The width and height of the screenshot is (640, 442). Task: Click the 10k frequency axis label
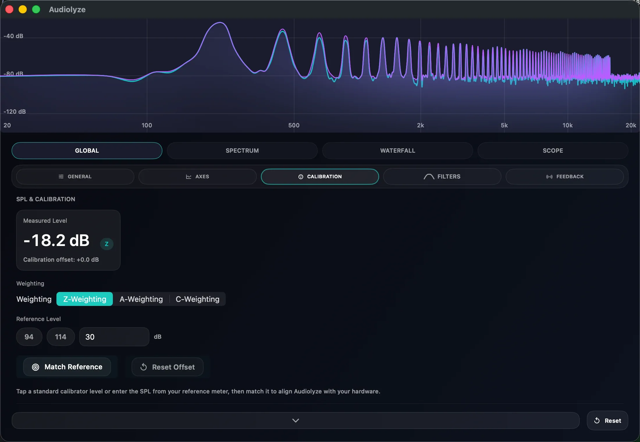coord(568,125)
